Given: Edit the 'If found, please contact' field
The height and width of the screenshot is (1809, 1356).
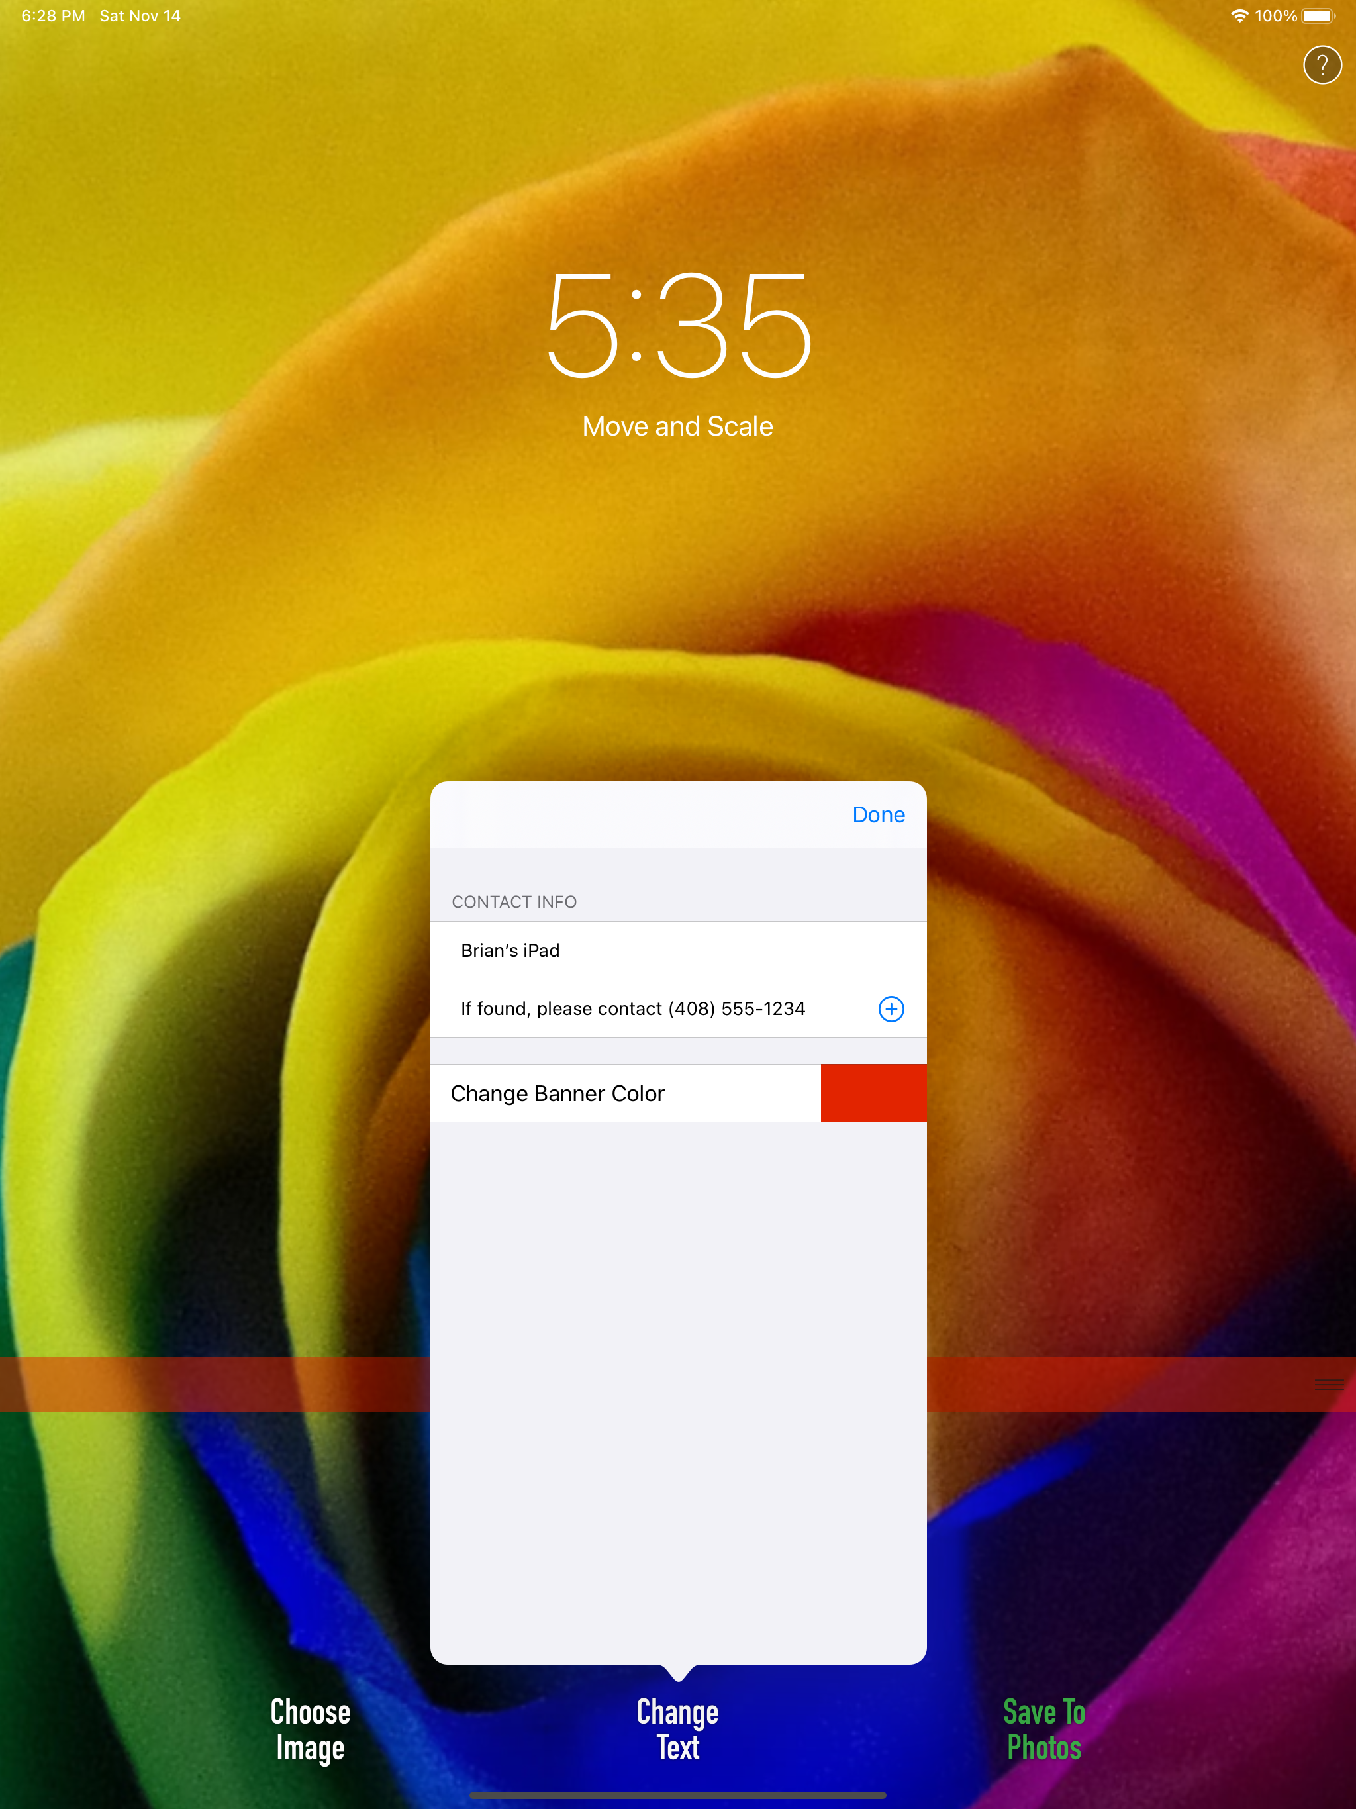Looking at the screenshot, I should click(x=632, y=1008).
